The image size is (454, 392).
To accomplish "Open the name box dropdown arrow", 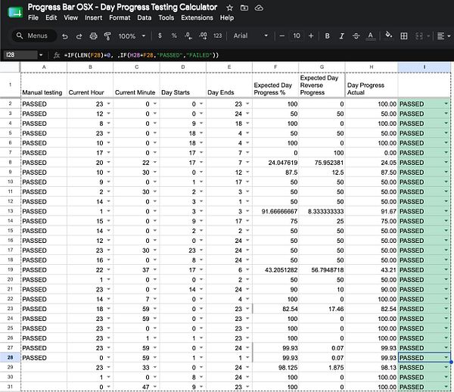I will pos(41,54).
